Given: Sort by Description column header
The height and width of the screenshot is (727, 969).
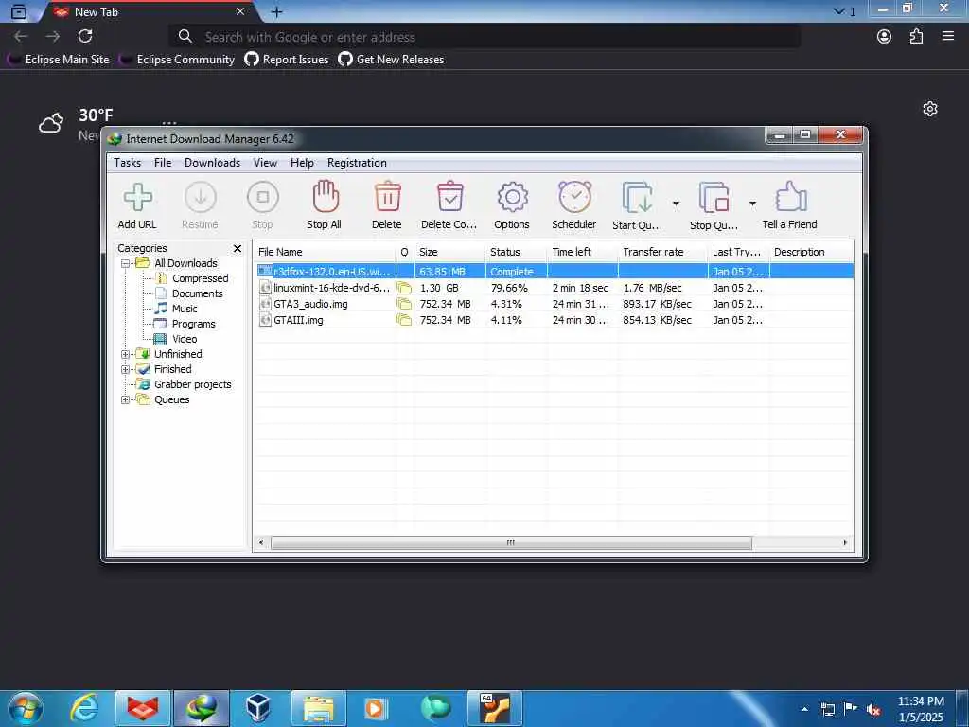Looking at the screenshot, I should pos(812,252).
